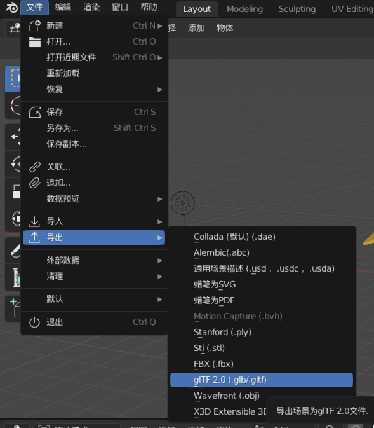Open the 编辑 menu

tap(63, 8)
